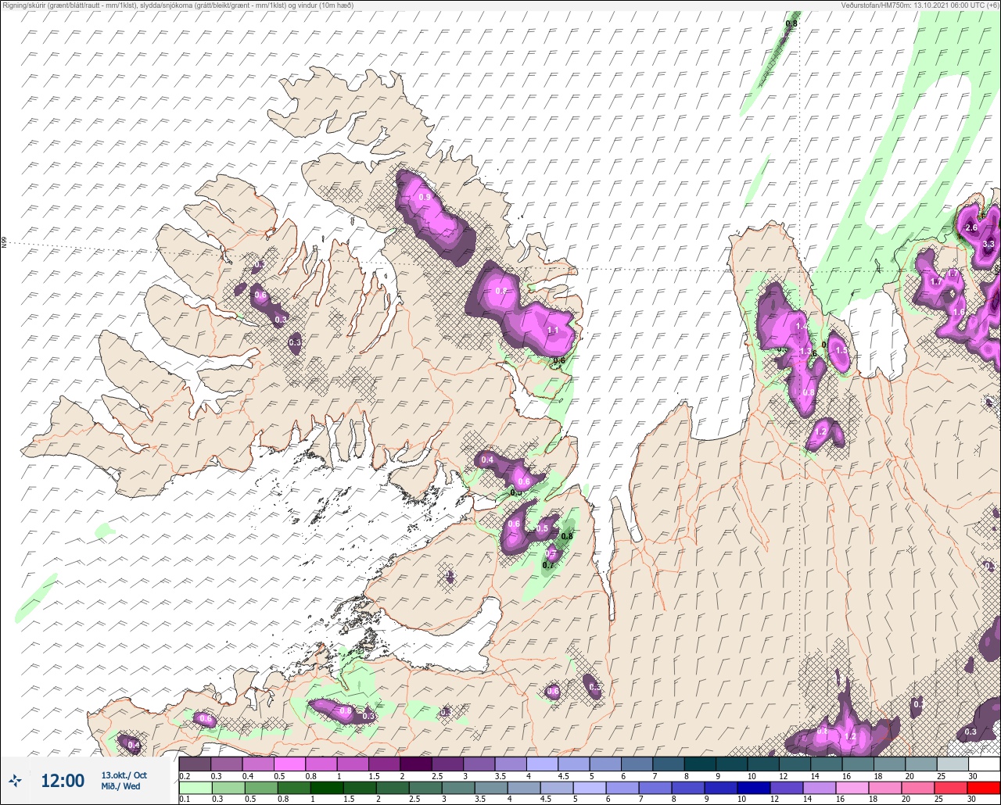Screen dimensions: 1001x805
Task: Click the '0.7' rain value on map
Action: [548, 565]
